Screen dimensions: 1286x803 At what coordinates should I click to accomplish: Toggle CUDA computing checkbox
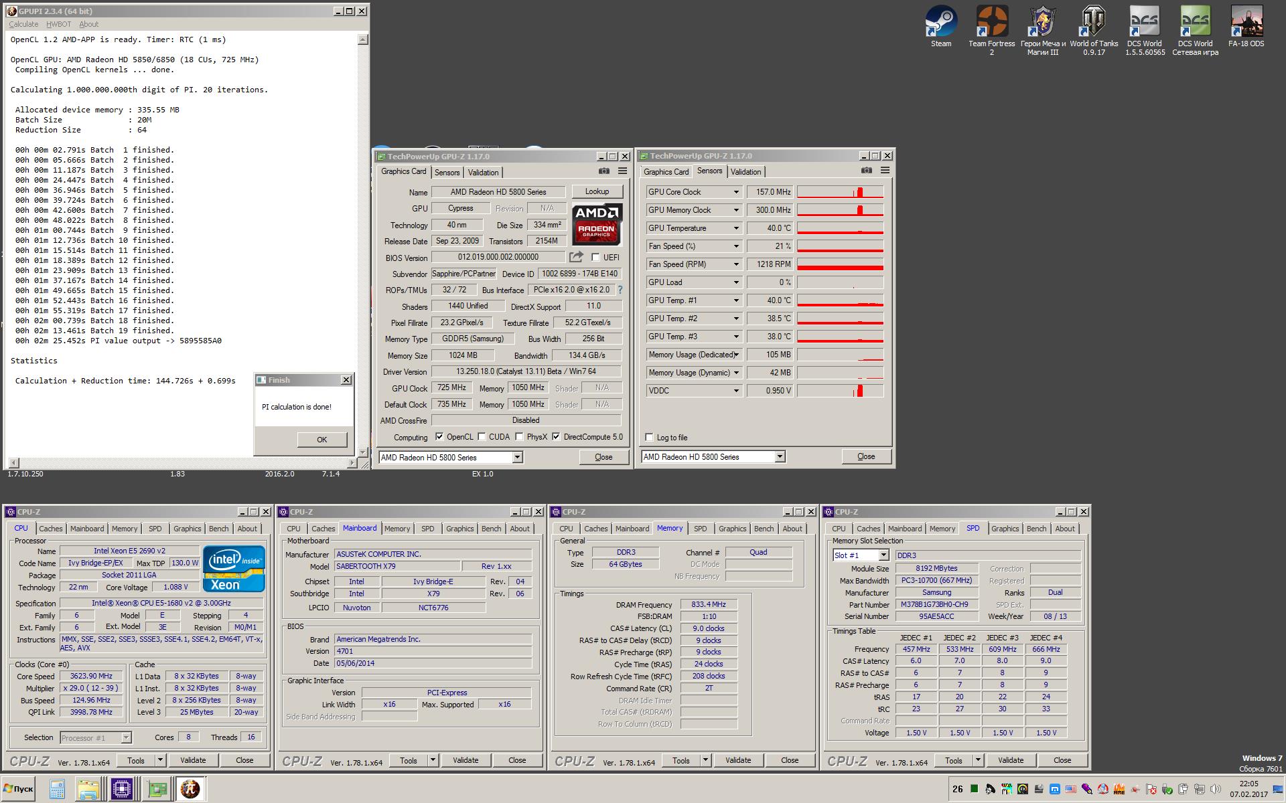(x=482, y=437)
